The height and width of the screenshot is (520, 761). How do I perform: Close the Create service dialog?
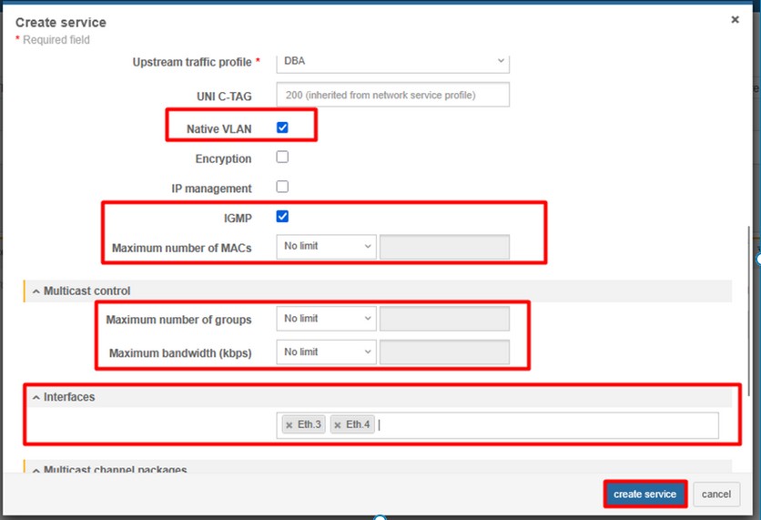coord(735,19)
